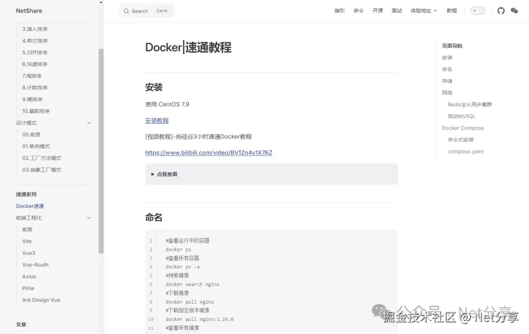The width and height of the screenshot is (529, 334).
Task: Toggle the dark mode switch
Action: 478,11
